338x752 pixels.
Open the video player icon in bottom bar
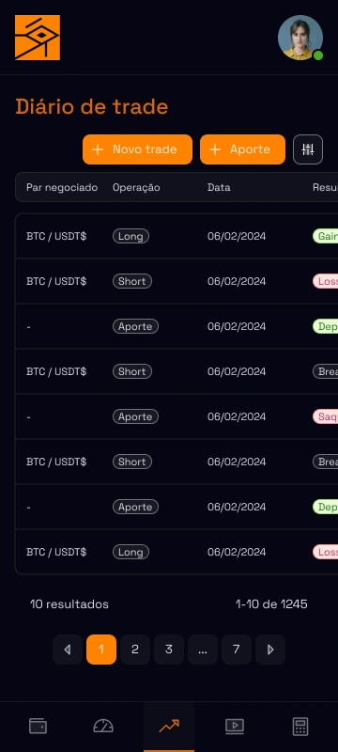coord(235,726)
